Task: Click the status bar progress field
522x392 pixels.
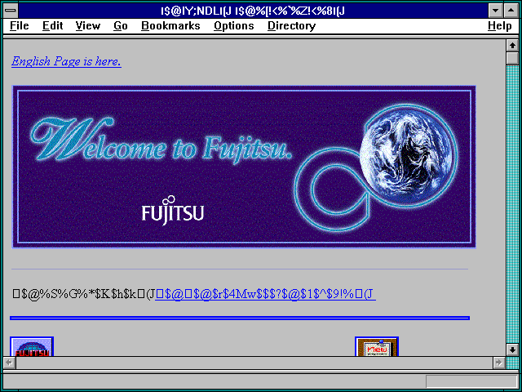Action: coord(471,381)
